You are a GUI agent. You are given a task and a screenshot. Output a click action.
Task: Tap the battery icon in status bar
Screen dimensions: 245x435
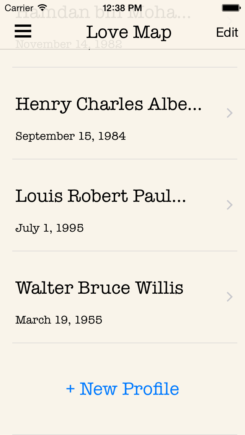(x=231, y=8)
